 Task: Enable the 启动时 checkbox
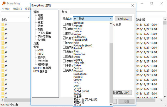point(64,29)
